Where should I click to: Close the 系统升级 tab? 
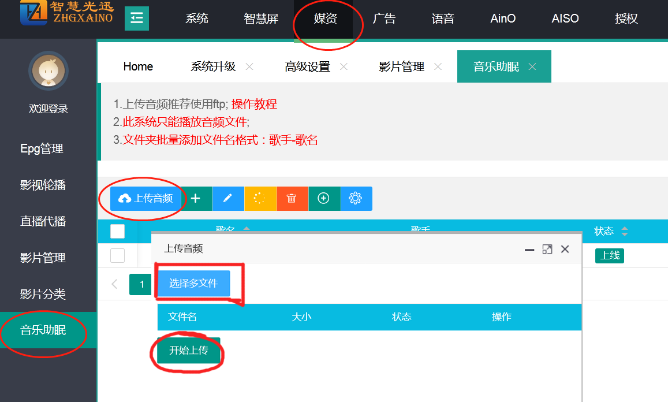[x=249, y=66]
